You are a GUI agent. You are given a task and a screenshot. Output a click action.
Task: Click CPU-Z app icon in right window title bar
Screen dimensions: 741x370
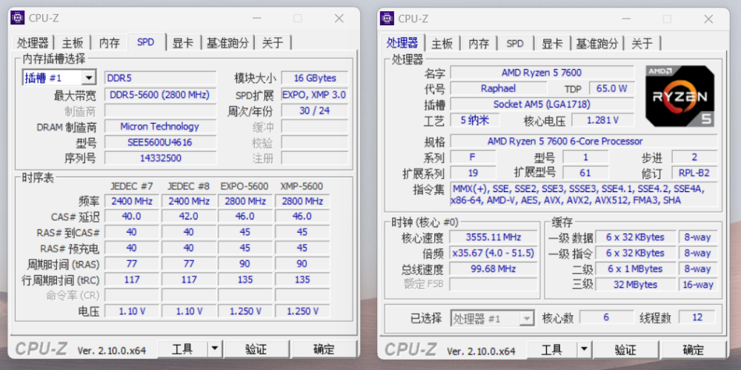click(387, 18)
